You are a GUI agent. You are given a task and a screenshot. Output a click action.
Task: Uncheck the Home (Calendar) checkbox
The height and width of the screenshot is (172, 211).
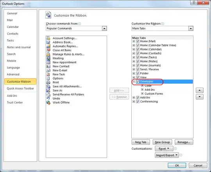coord(138,49)
